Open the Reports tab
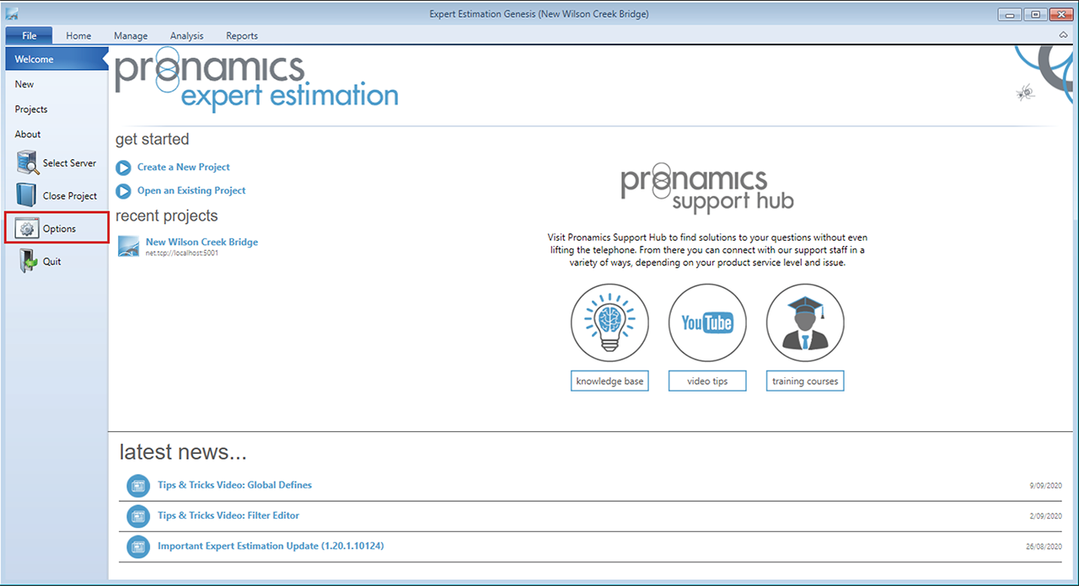 242,35
